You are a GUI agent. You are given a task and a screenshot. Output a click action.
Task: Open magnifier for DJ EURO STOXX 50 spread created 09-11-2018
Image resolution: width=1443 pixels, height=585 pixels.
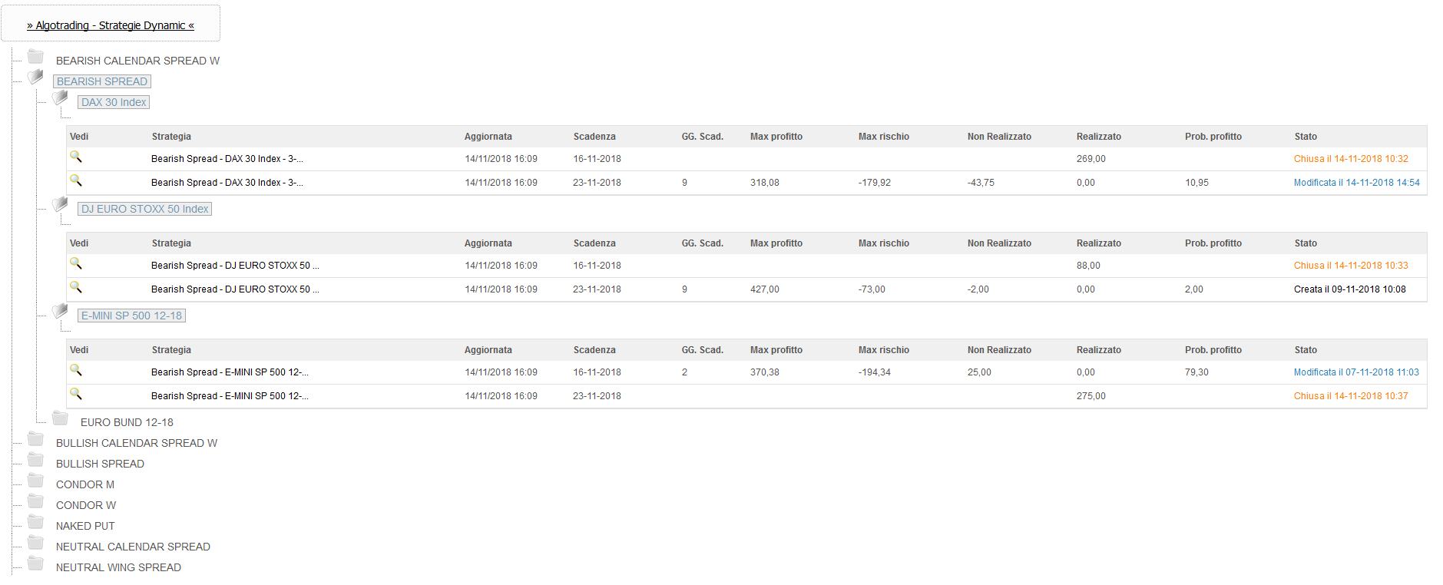76,288
